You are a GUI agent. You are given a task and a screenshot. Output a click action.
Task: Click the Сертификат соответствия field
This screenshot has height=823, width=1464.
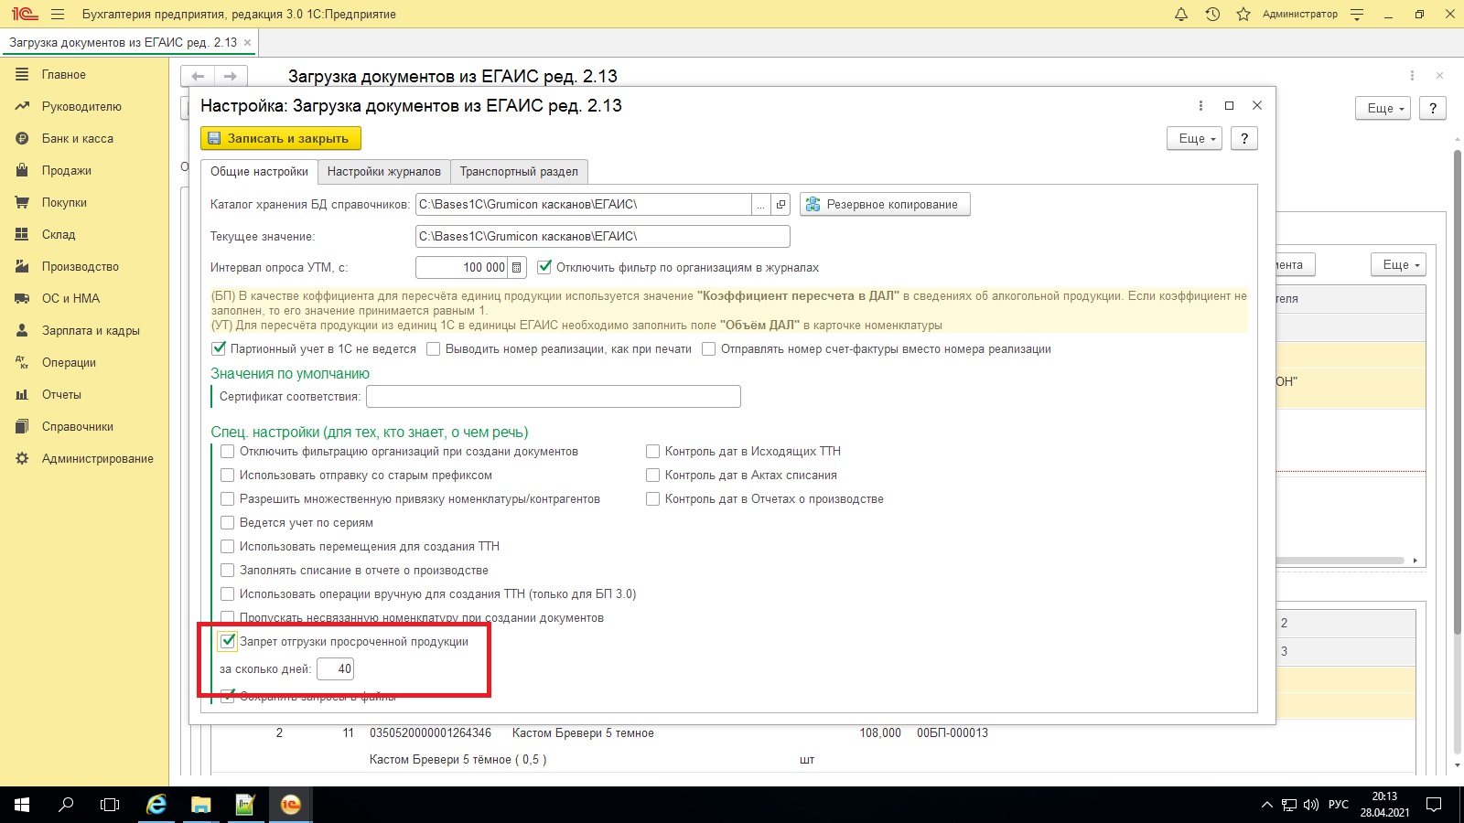click(x=554, y=396)
